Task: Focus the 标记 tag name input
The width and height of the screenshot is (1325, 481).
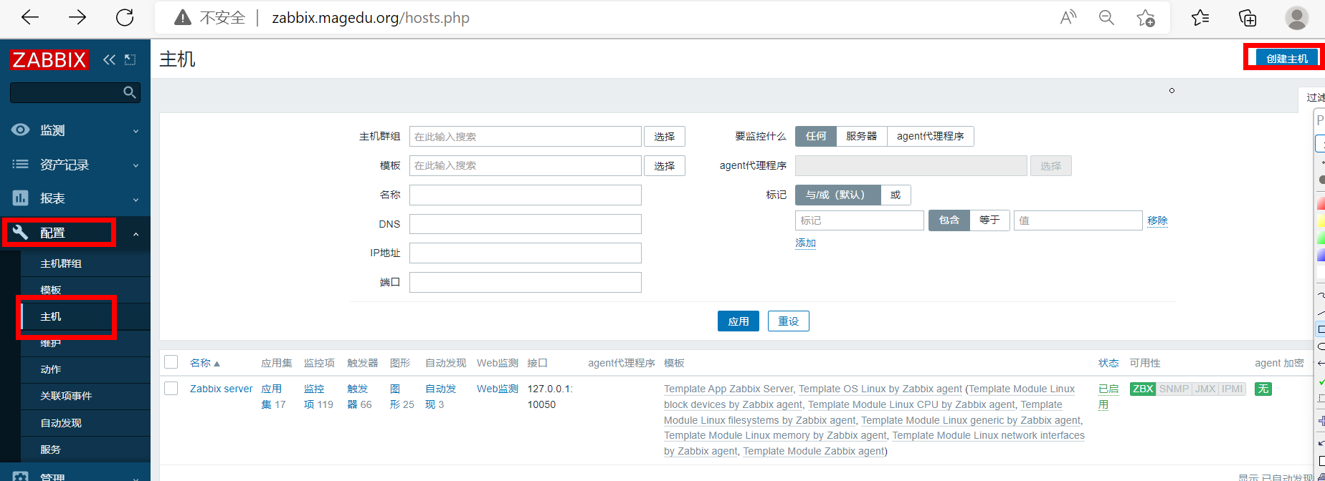Action: click(859, 220)
